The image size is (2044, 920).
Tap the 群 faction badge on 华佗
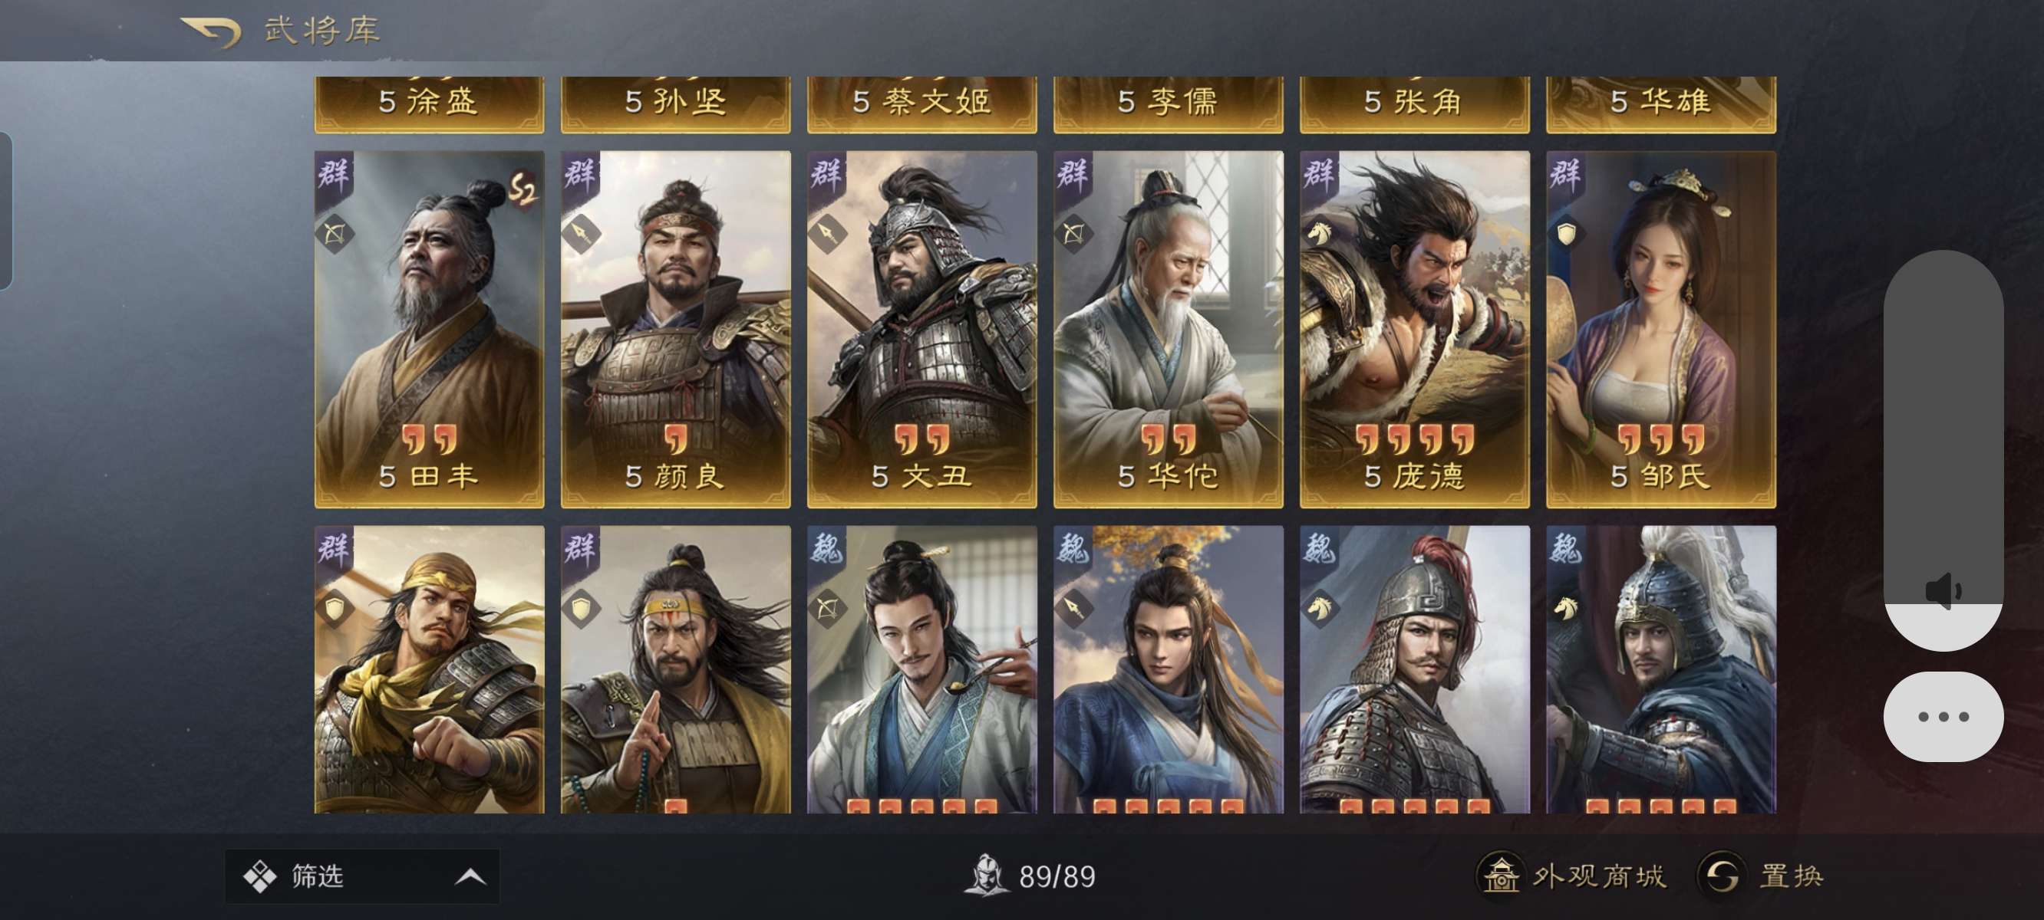point(1073,174)
